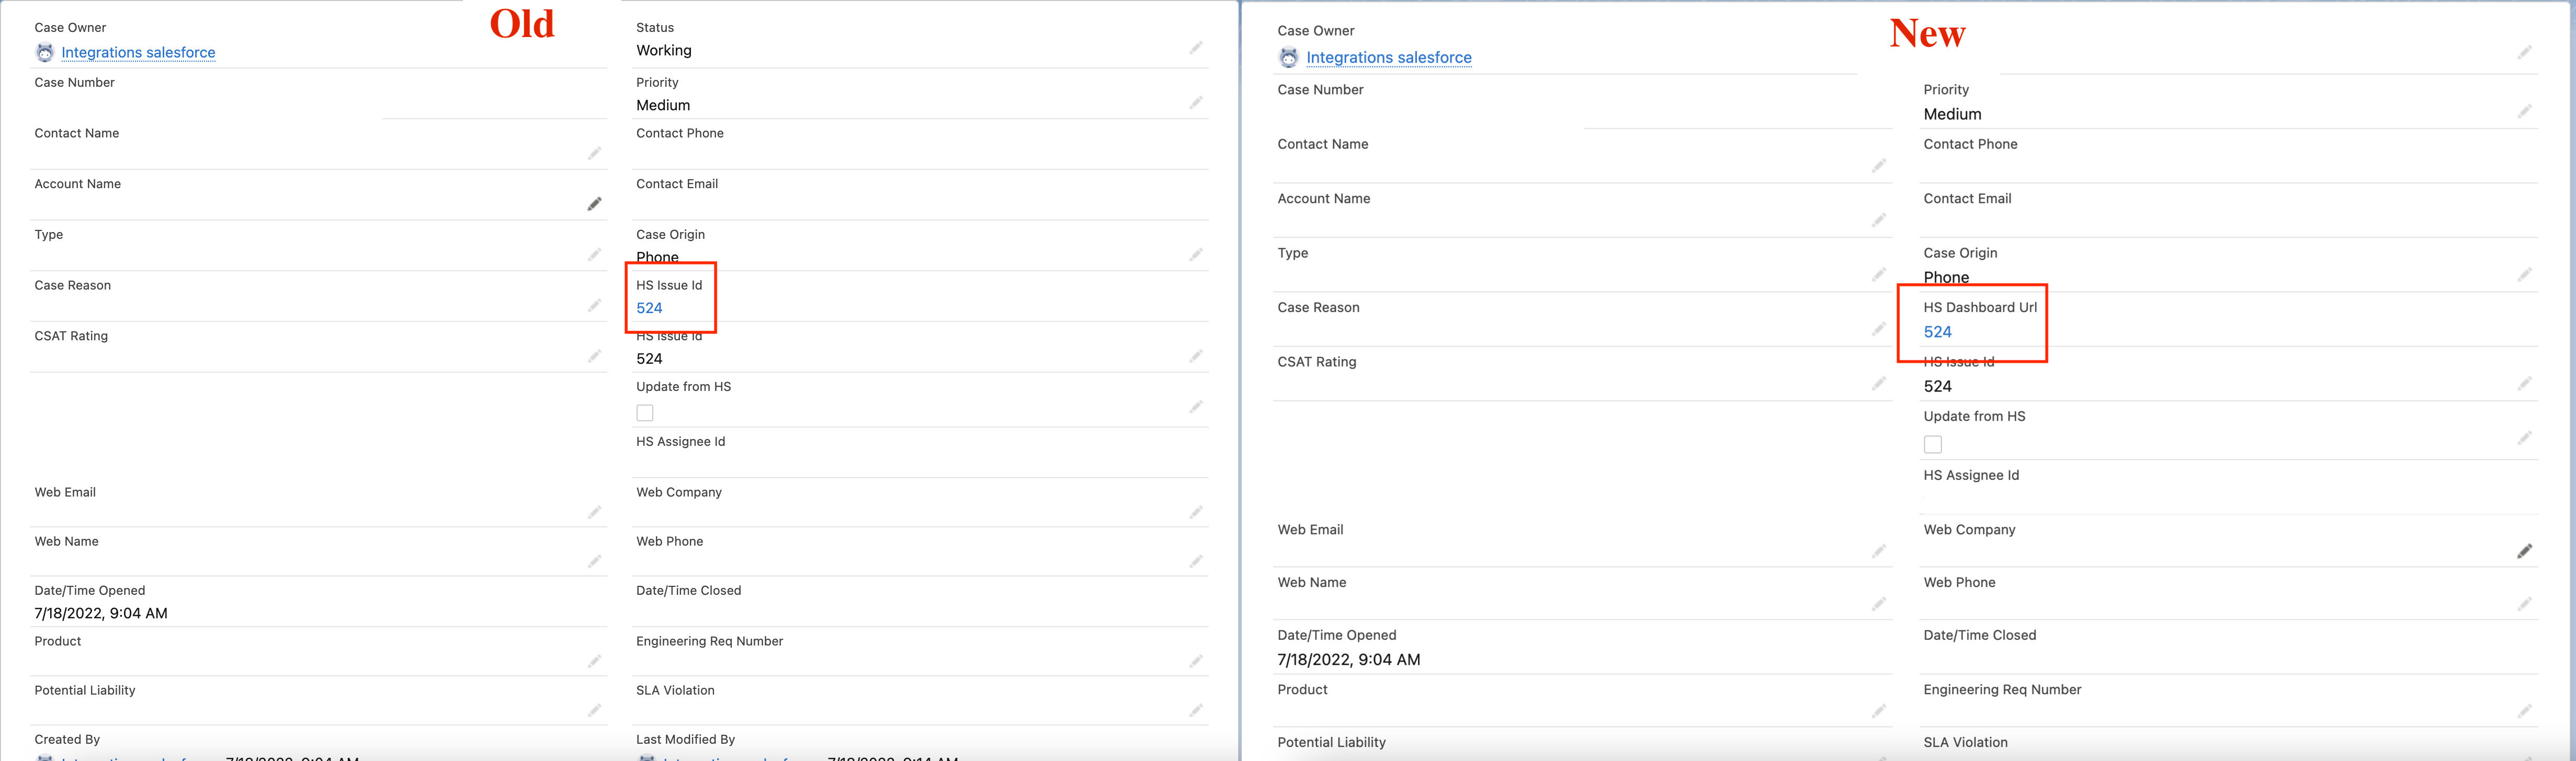Edit Case Reason in the New panel
The height and width of the screenshot is (761, 2576).
[1878, 329]
